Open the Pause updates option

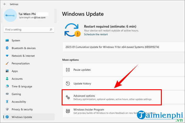coord(124,70)
